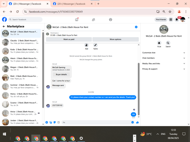Open Jordan chat in list

click(x=21, y=122)
